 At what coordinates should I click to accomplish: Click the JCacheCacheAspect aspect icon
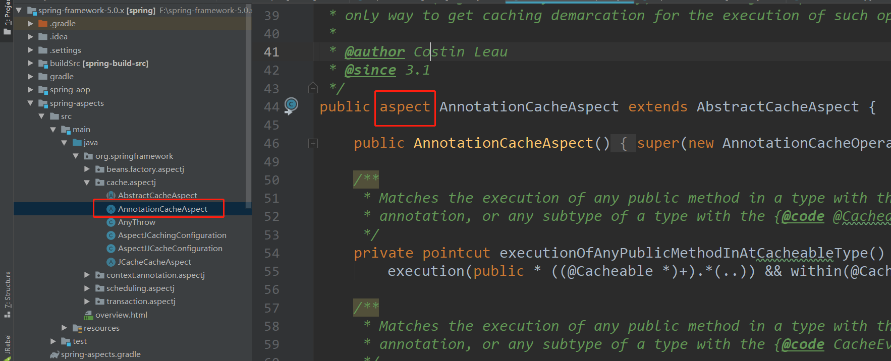111,262
